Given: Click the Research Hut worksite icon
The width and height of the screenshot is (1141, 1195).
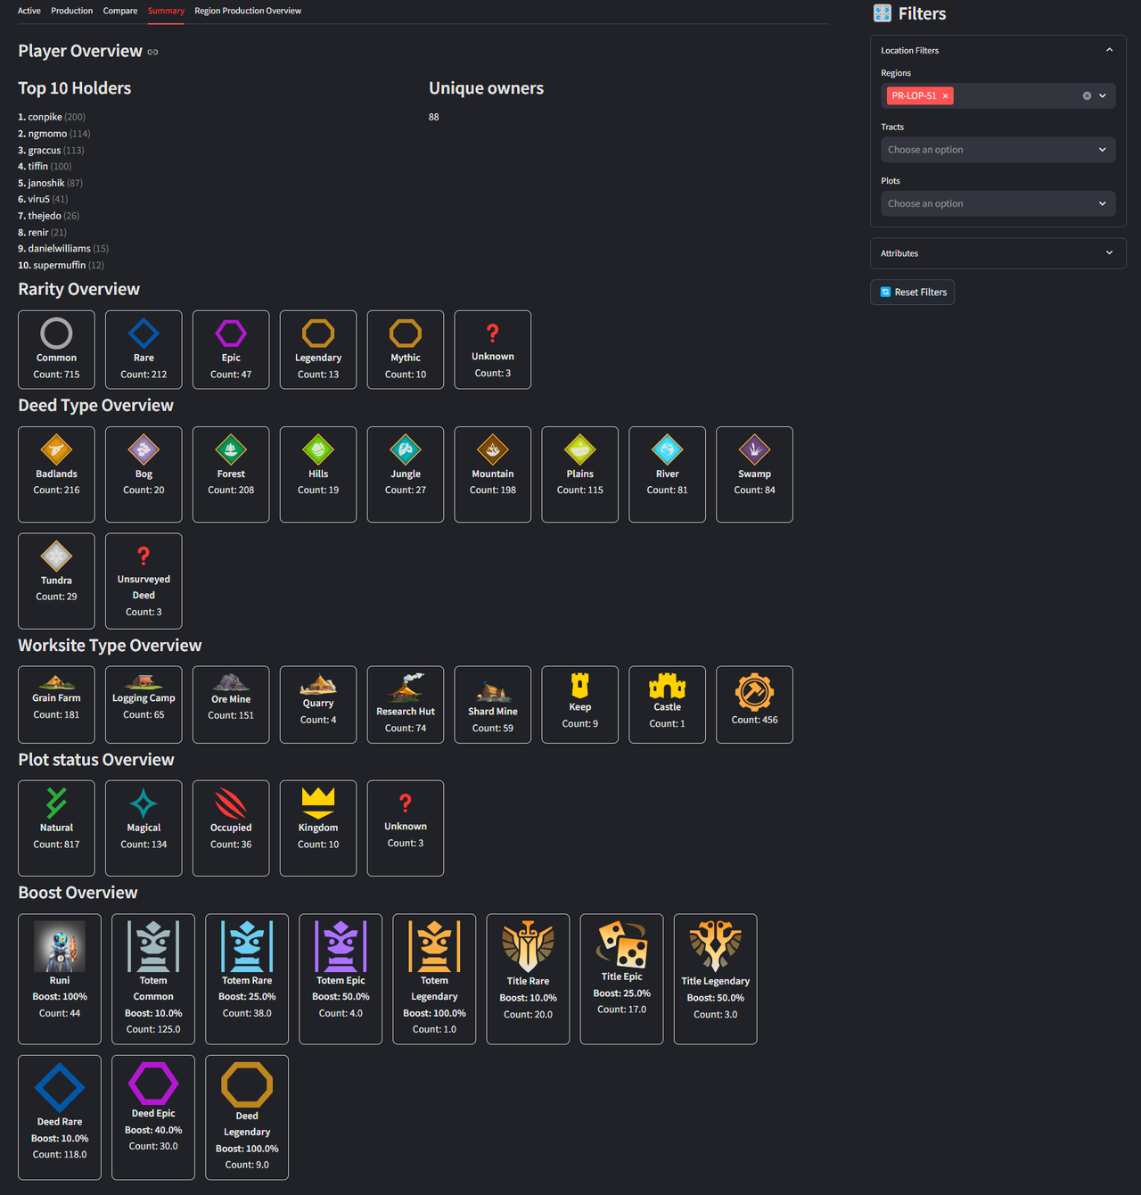Looking at the screenshot, I should (406, 688).
